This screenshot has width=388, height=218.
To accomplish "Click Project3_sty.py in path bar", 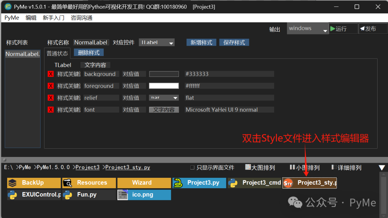I will click(128, 167).
